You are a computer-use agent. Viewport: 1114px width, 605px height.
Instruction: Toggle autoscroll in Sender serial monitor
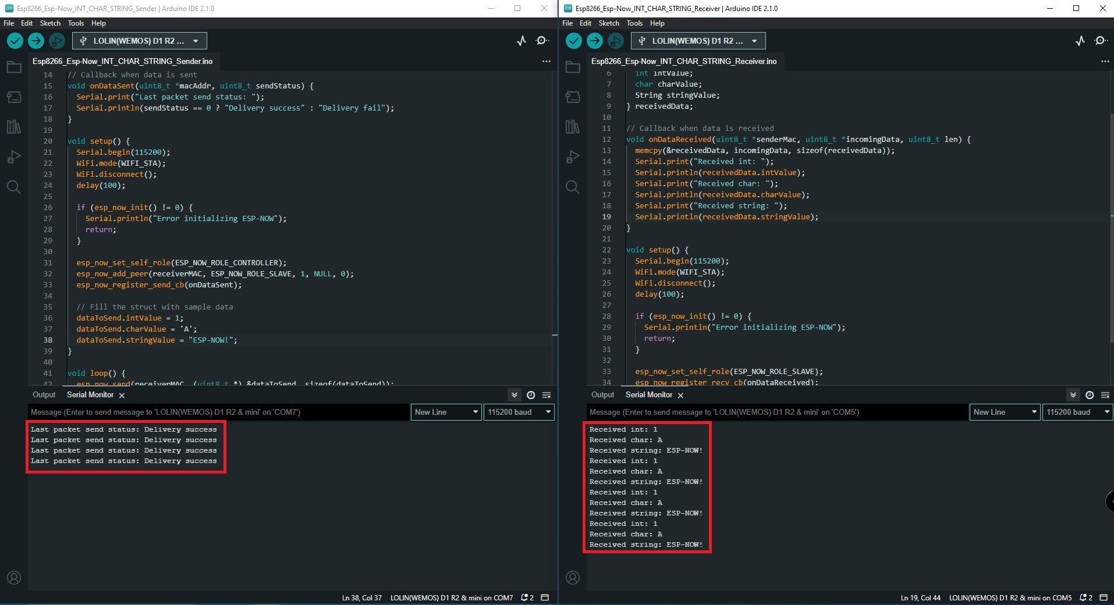coord(515,395)
